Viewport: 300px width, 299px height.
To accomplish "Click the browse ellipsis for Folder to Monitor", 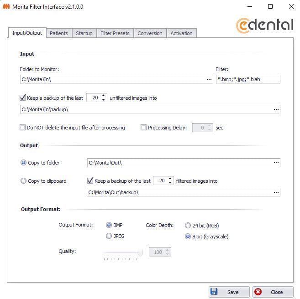I will point(209,79).
